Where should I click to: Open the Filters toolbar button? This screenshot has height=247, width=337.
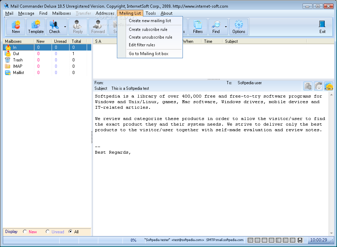[x=198, y=27]
